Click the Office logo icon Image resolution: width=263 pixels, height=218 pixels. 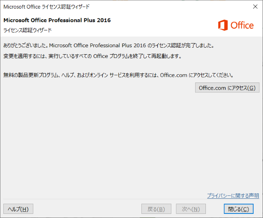[223, 25]
